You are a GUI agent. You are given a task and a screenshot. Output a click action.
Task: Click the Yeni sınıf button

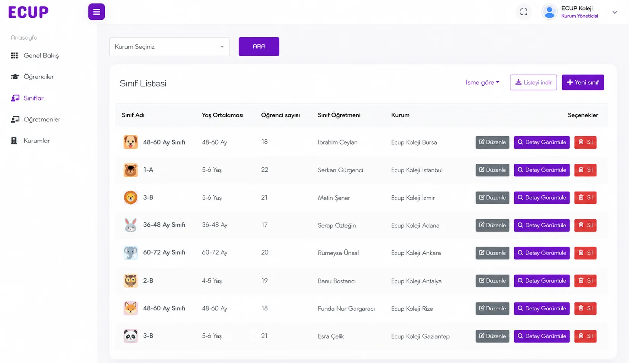583,82
